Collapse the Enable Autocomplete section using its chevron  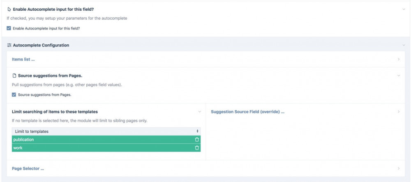click(404, 9)
